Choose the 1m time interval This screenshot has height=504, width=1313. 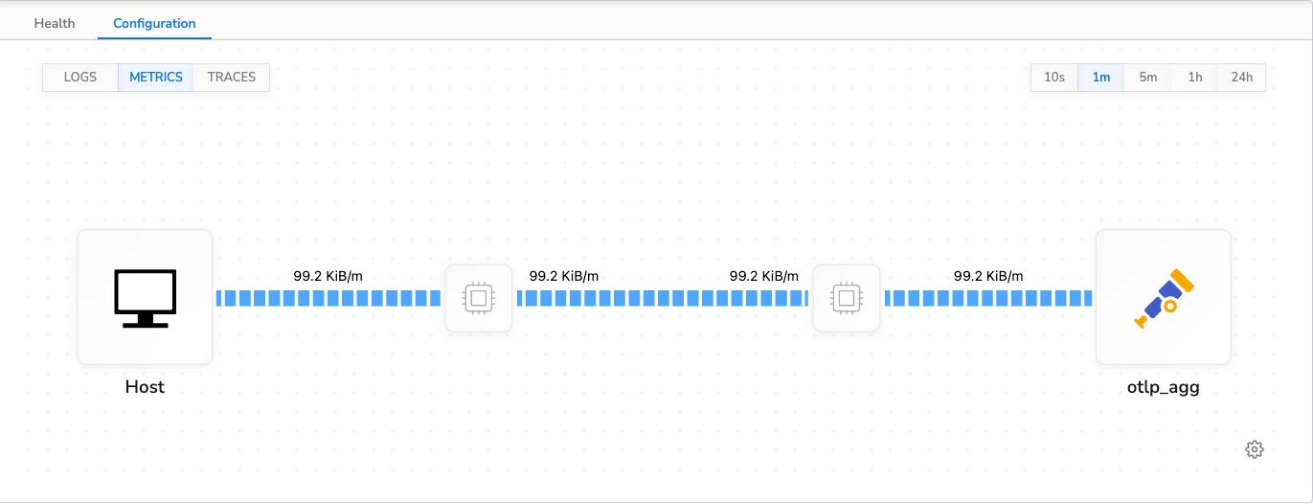[x=1101, y=77]
